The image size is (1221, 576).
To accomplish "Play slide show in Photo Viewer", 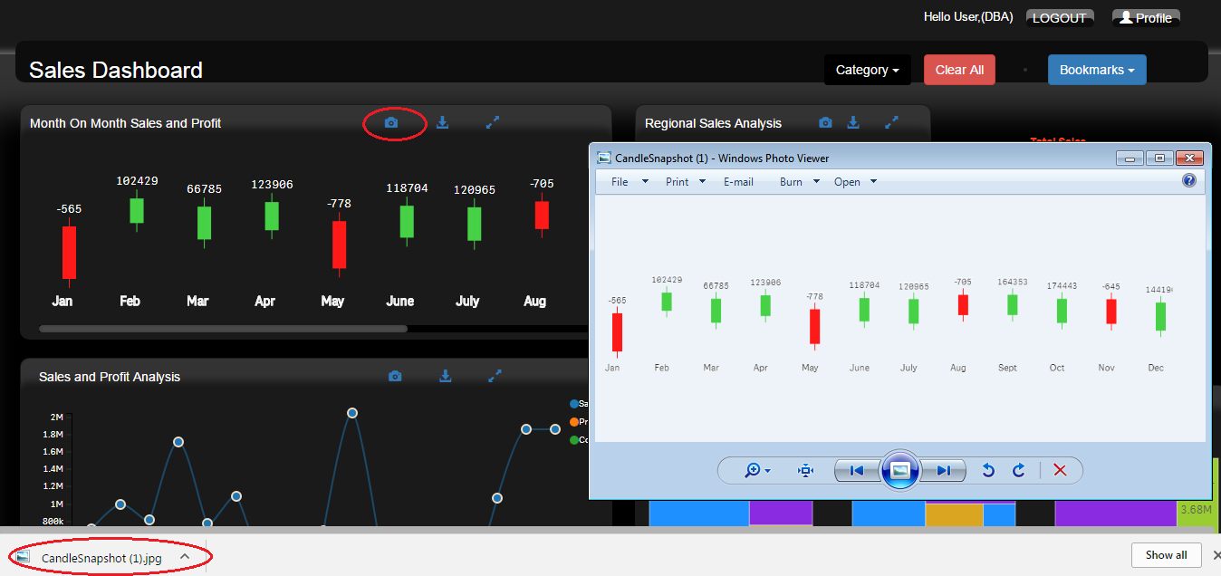I will click(x=899, y=470).
